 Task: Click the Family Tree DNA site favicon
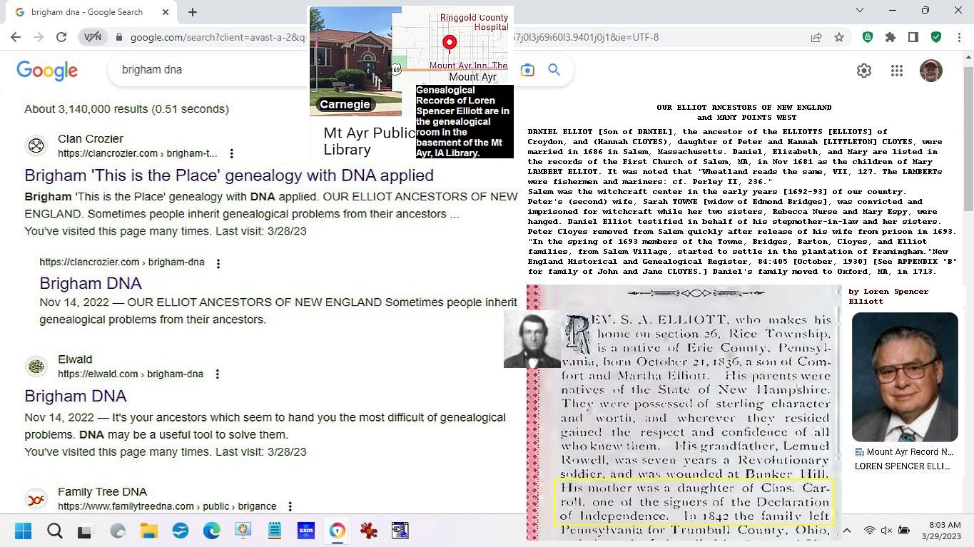[36, 499]
